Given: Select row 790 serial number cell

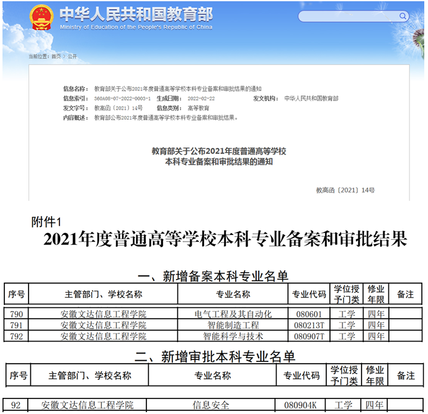Looking at the screenshot, I should [16, 314].
